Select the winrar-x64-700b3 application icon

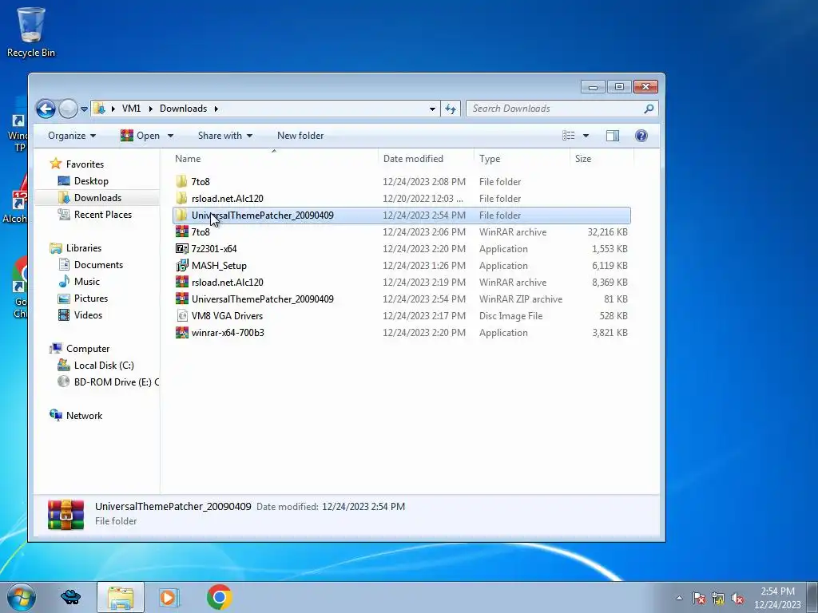[x=181, y=333]
